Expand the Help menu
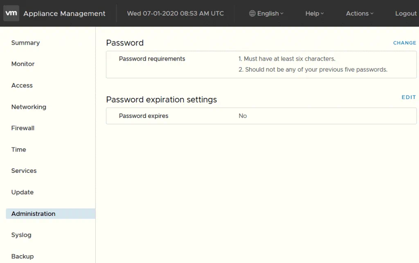Viewport: 419px width, 263px height. (314, 13)
